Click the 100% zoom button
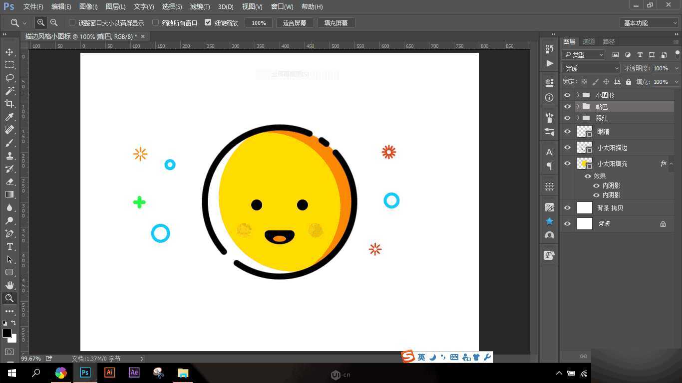 click(x=259, y=22)
